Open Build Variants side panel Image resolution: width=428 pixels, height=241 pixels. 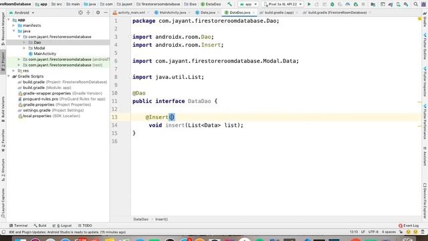[3, 108]
